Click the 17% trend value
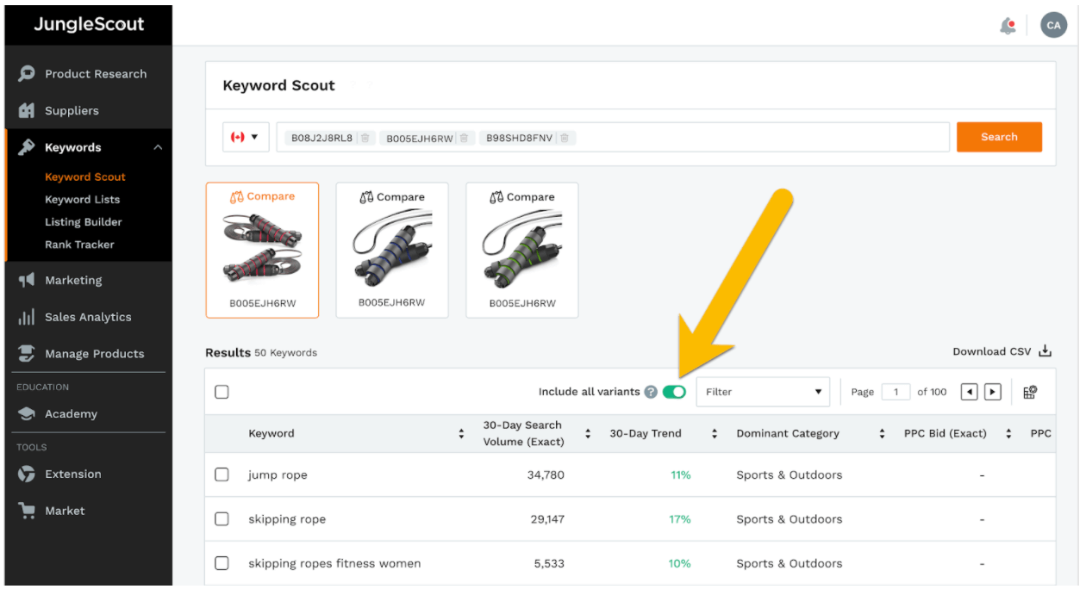Screen dimensions: 1086x589 tap(680, 519)
